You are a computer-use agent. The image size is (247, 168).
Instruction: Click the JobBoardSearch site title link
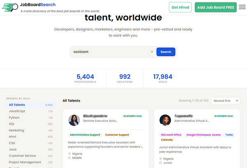(x=38, y=5)
